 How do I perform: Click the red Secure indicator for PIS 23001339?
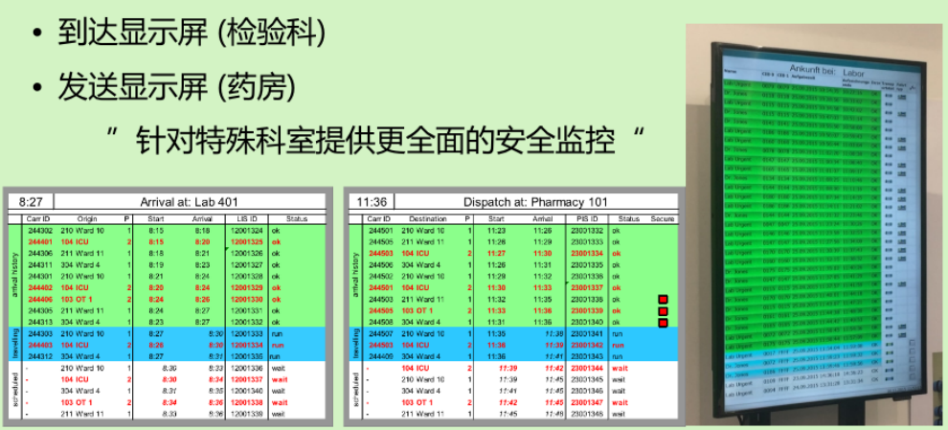[662, 311]
